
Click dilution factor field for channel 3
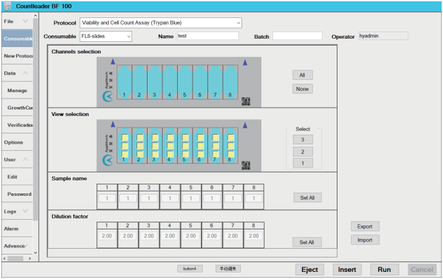pos(149,236)
